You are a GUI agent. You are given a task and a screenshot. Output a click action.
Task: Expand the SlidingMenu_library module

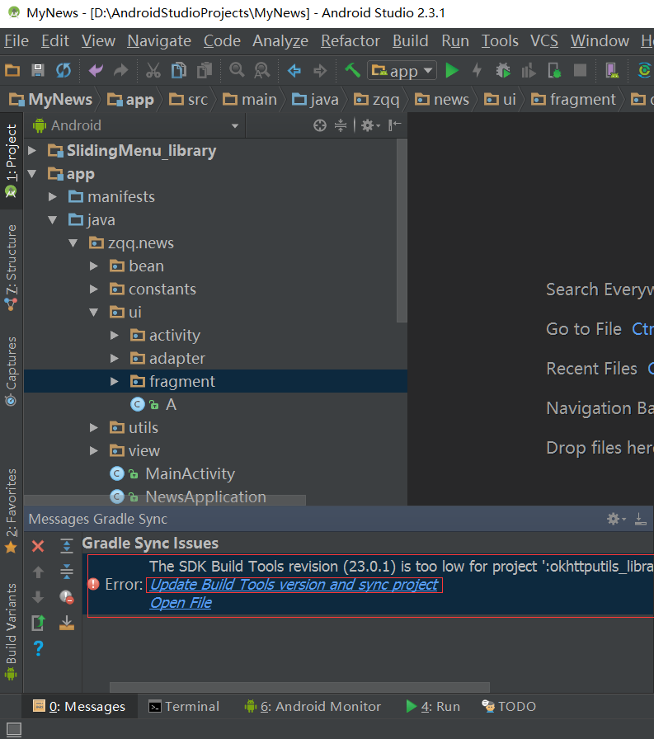[x=32, y=150]
